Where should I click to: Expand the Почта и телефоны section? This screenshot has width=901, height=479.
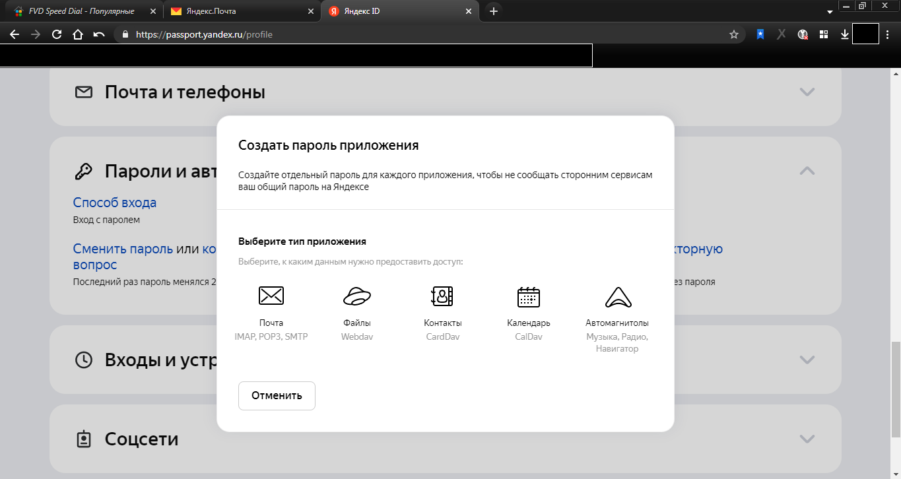click(806, 92)
